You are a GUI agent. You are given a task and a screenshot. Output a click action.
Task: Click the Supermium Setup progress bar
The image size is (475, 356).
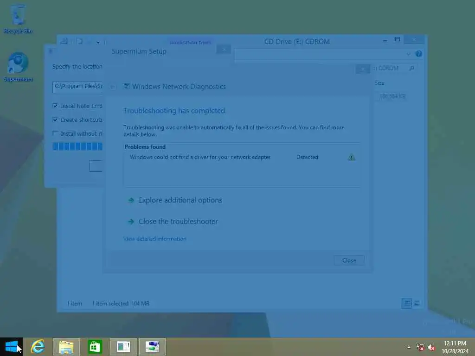[x=77, y=146]
